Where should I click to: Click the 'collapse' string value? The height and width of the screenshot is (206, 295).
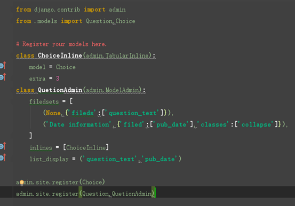[x=256, y=124]
